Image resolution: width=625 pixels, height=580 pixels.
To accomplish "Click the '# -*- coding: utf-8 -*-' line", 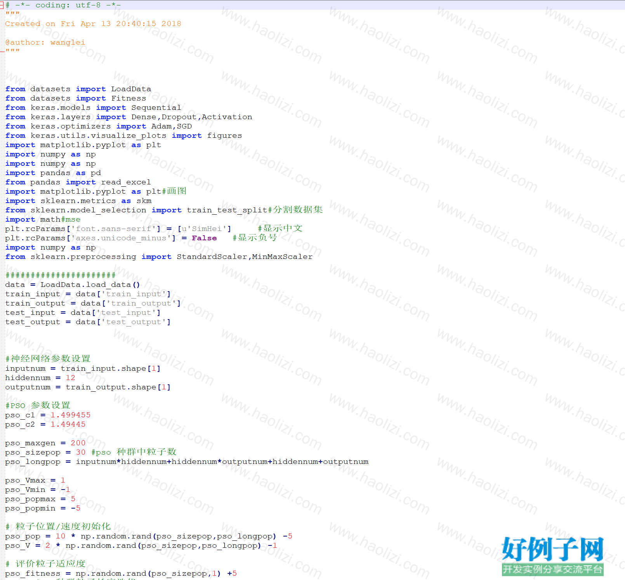I will click(x=63, y=5).
